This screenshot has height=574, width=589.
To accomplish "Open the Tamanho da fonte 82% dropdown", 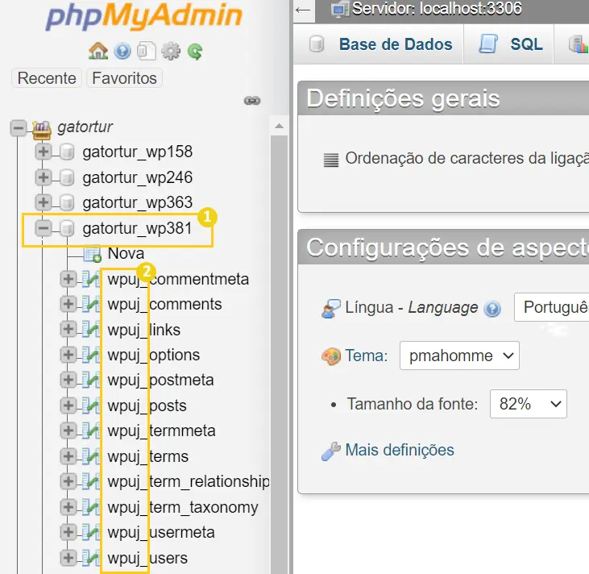I will pyautogui.click(x=528, y=404).
